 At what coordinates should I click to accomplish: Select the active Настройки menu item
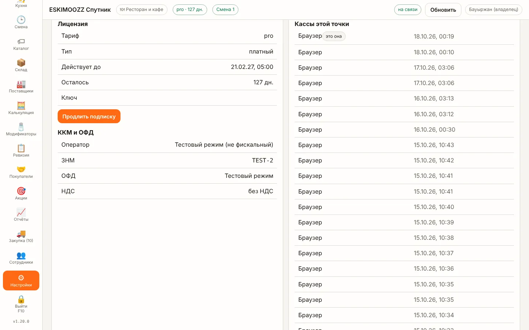[21, 280]
